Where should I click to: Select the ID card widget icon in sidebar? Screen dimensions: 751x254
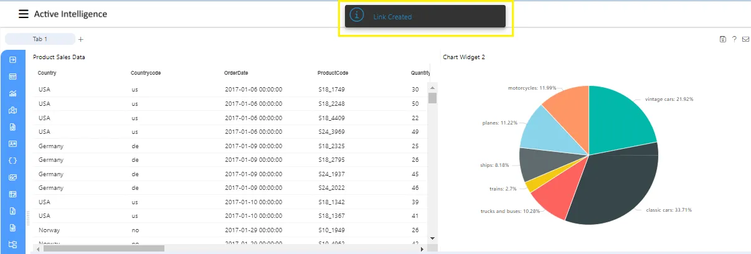pyautogui.click(x=12, y=144)
